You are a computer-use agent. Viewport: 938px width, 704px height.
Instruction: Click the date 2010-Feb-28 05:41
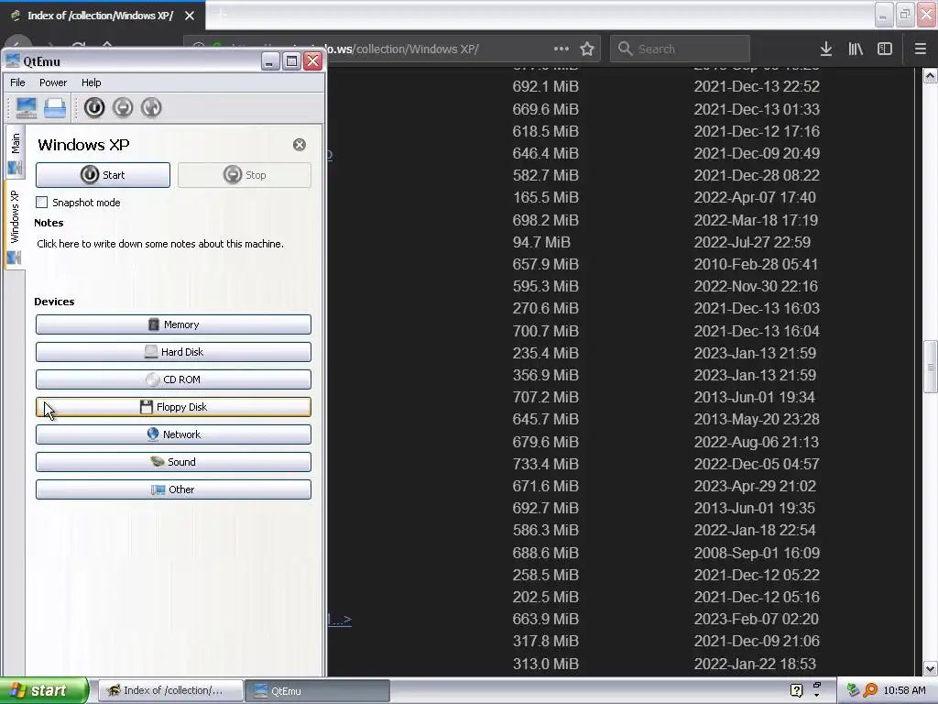pyautogui.click(x=756, y=264)
